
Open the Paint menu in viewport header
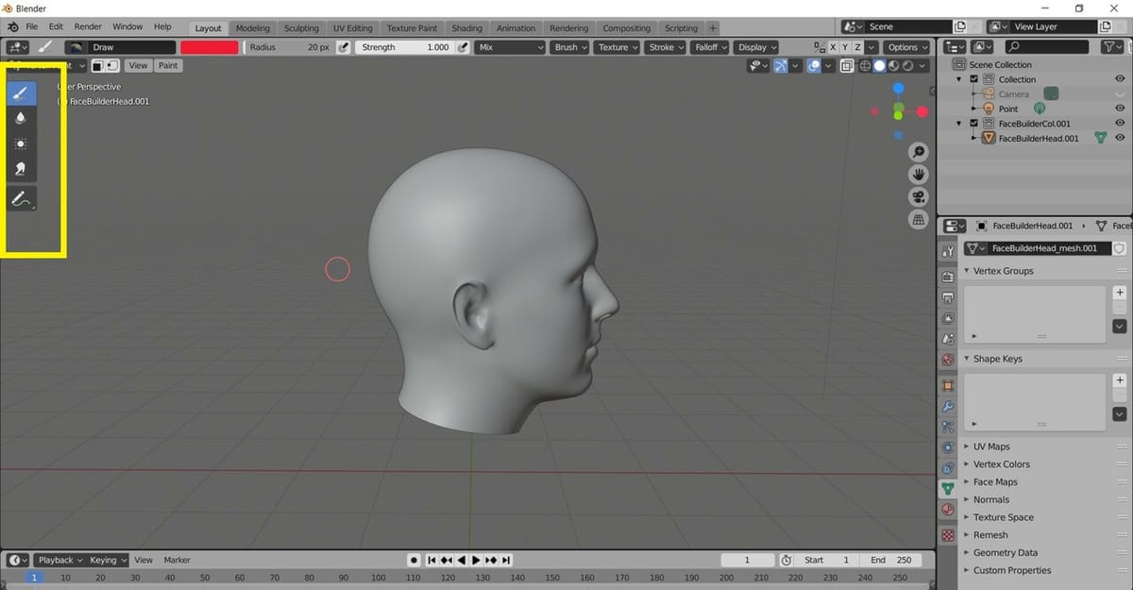(168, 66)
